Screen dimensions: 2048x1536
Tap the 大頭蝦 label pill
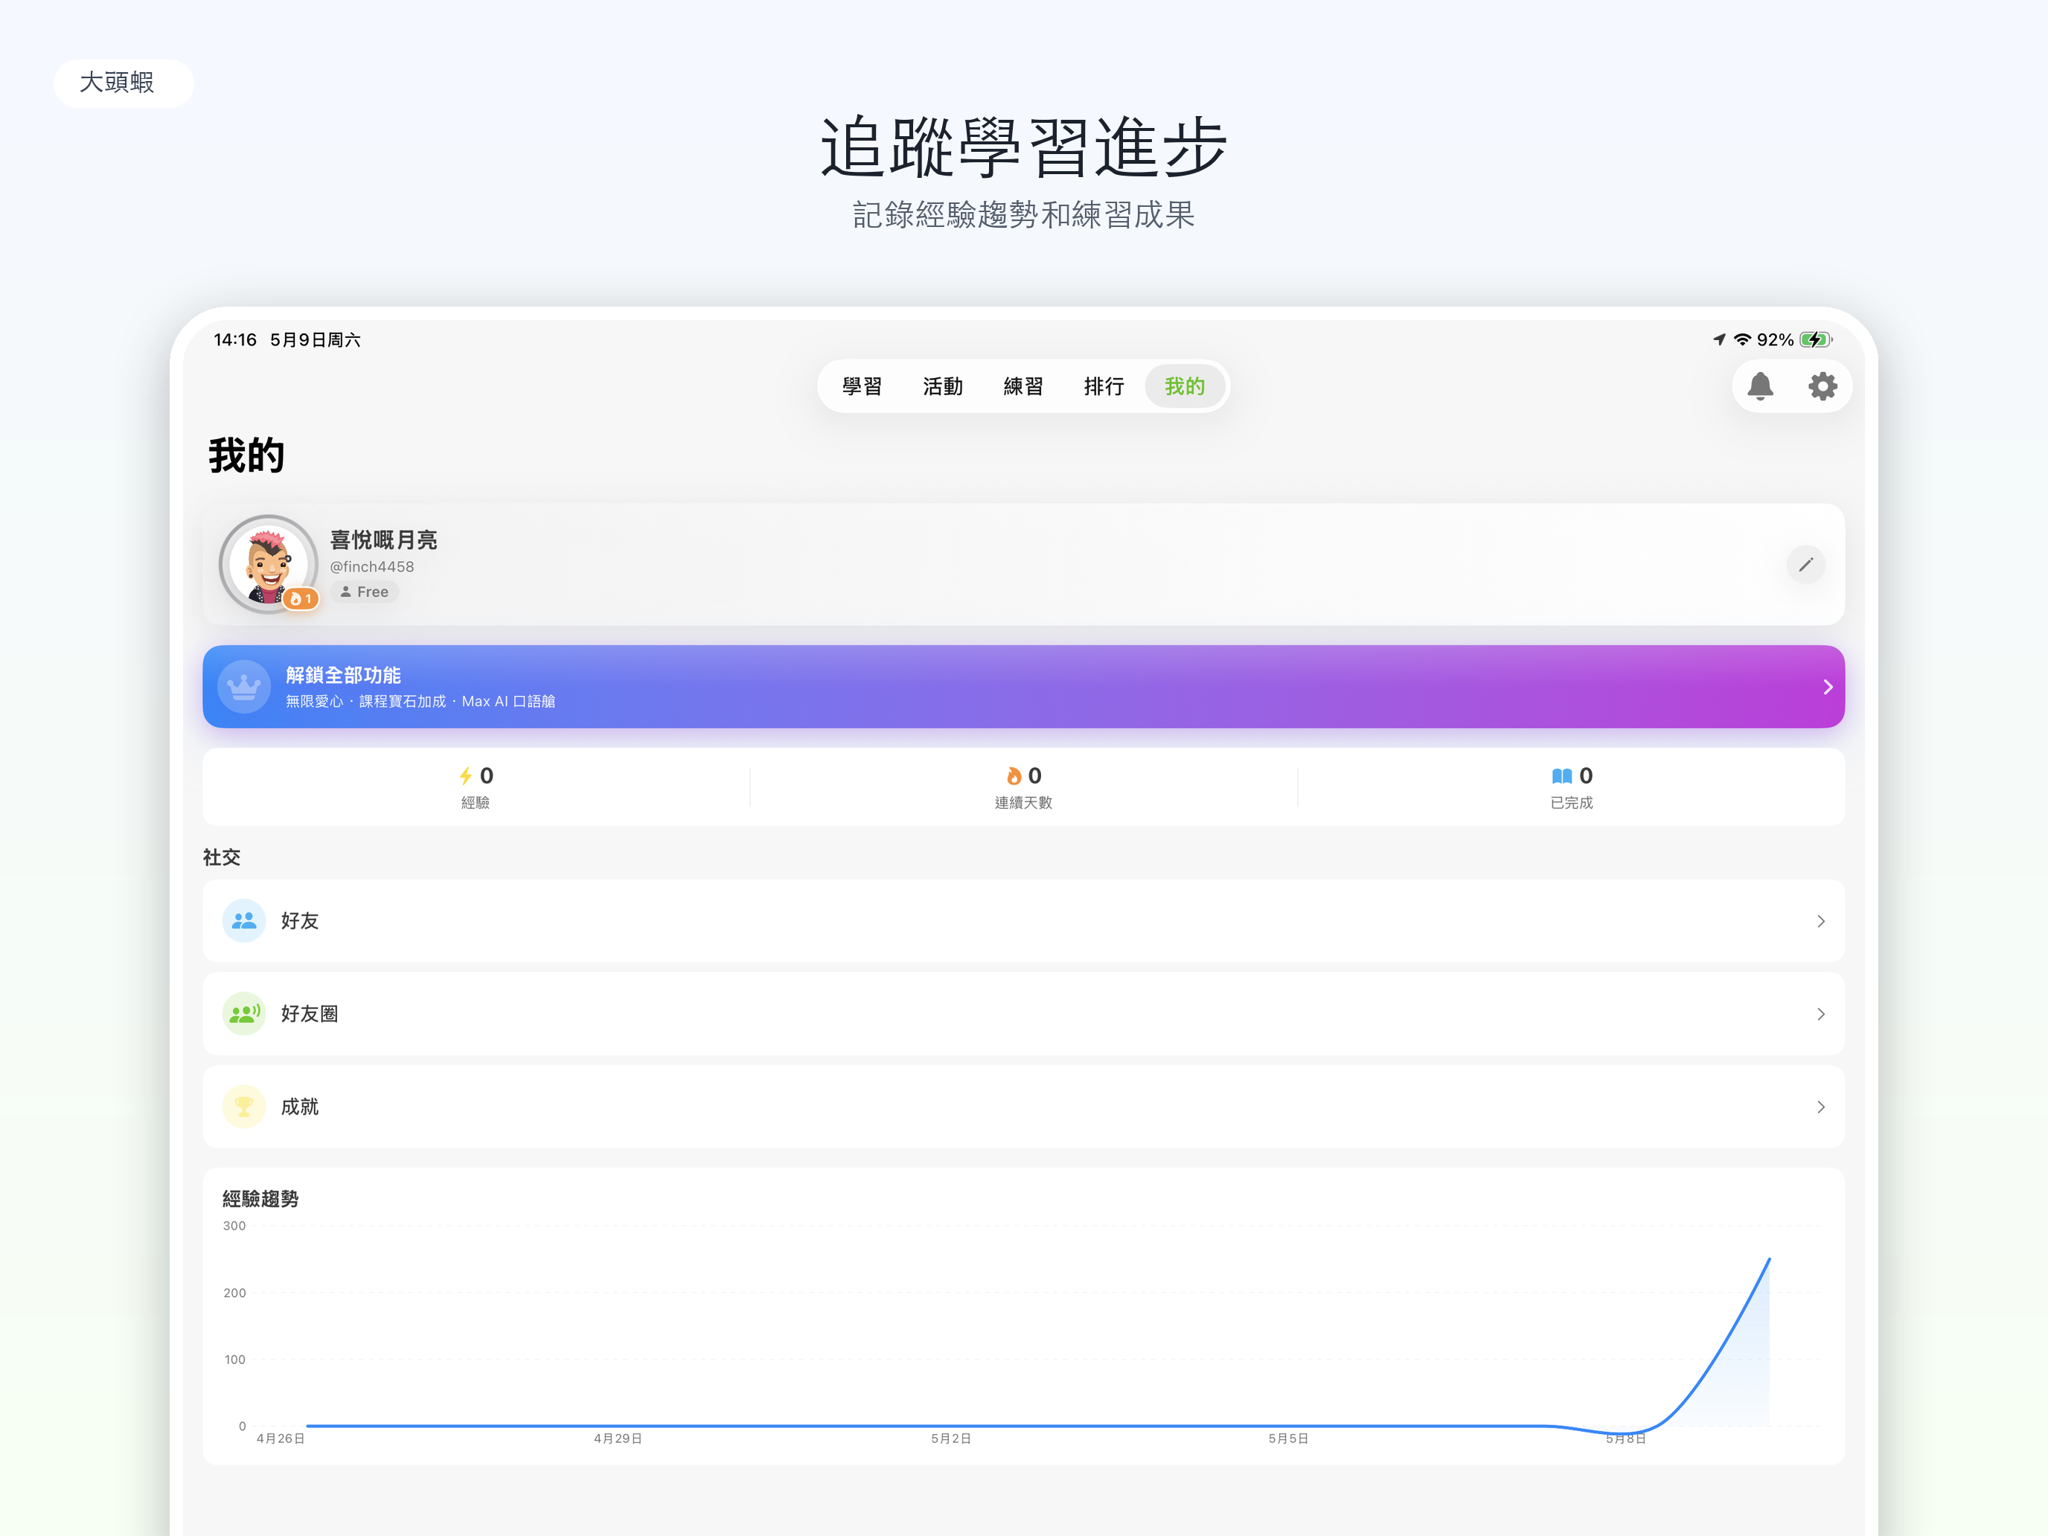pyautogui.click(x=123, y=83)
